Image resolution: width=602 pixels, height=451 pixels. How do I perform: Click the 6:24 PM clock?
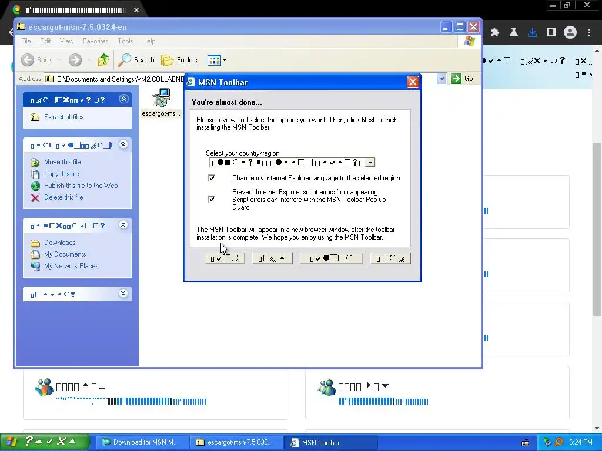580,442
